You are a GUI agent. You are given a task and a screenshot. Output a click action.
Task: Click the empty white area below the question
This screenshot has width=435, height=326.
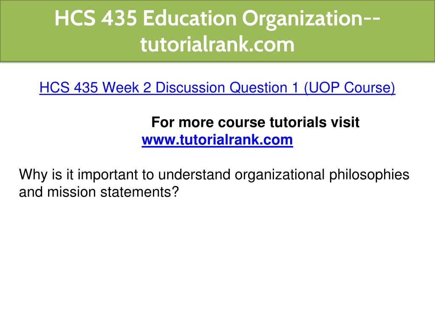click(217, 261)
